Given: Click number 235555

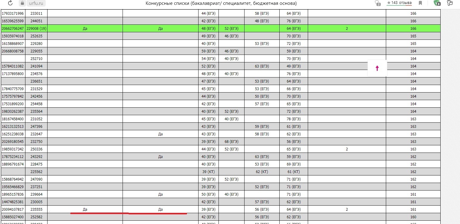Looking at the screenshot, I should click(x=36, y=210).
